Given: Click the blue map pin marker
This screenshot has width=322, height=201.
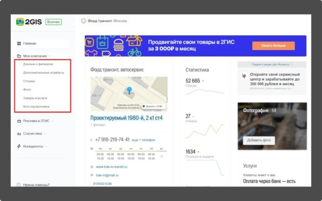Looking at the screenshot, I should (129, 90).
